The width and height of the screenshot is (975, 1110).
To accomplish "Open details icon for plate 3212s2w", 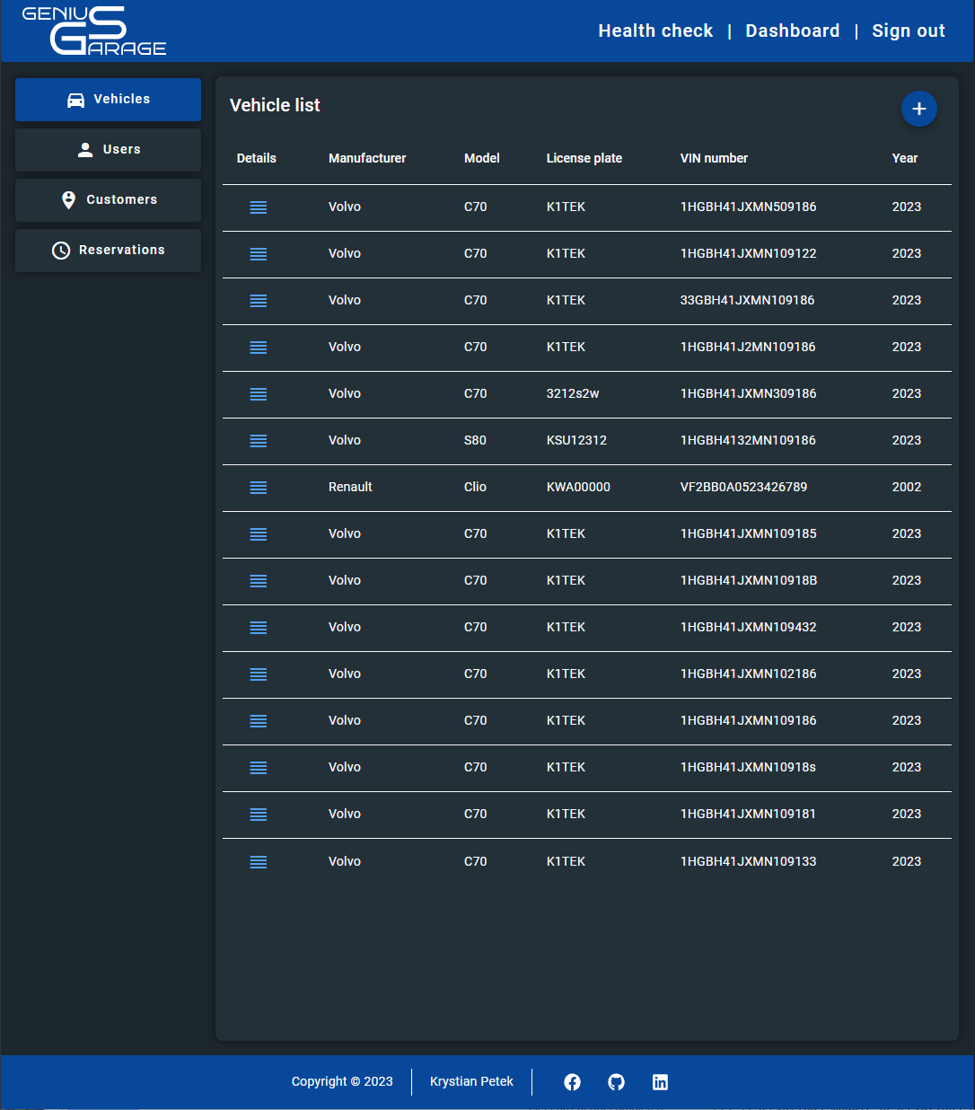I will tap(258, 394).
